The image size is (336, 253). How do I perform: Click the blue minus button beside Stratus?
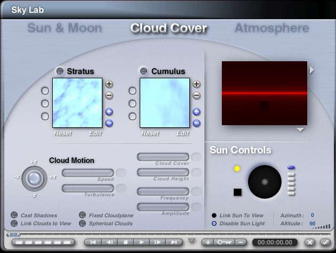click(x=109, y=123)
